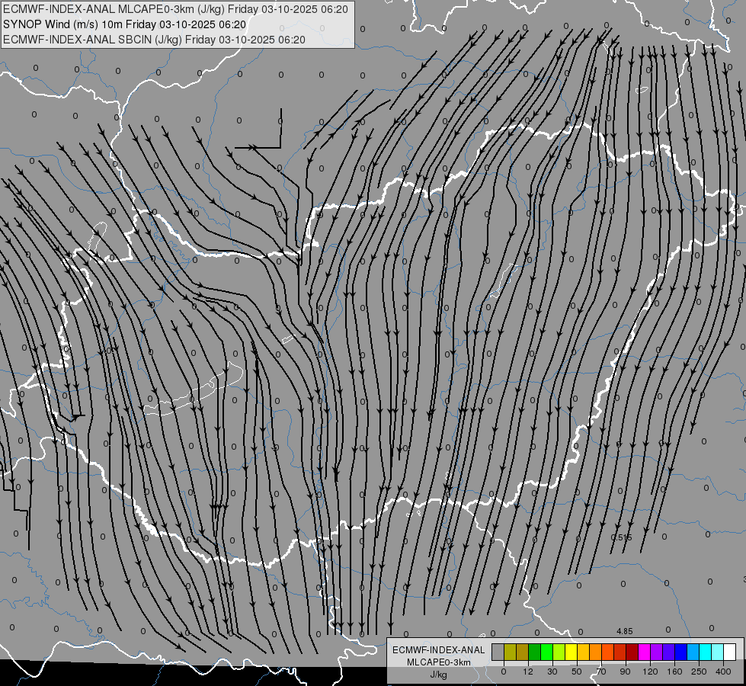
Task: Click the map value '0.515'
Action: click(621, 537)
